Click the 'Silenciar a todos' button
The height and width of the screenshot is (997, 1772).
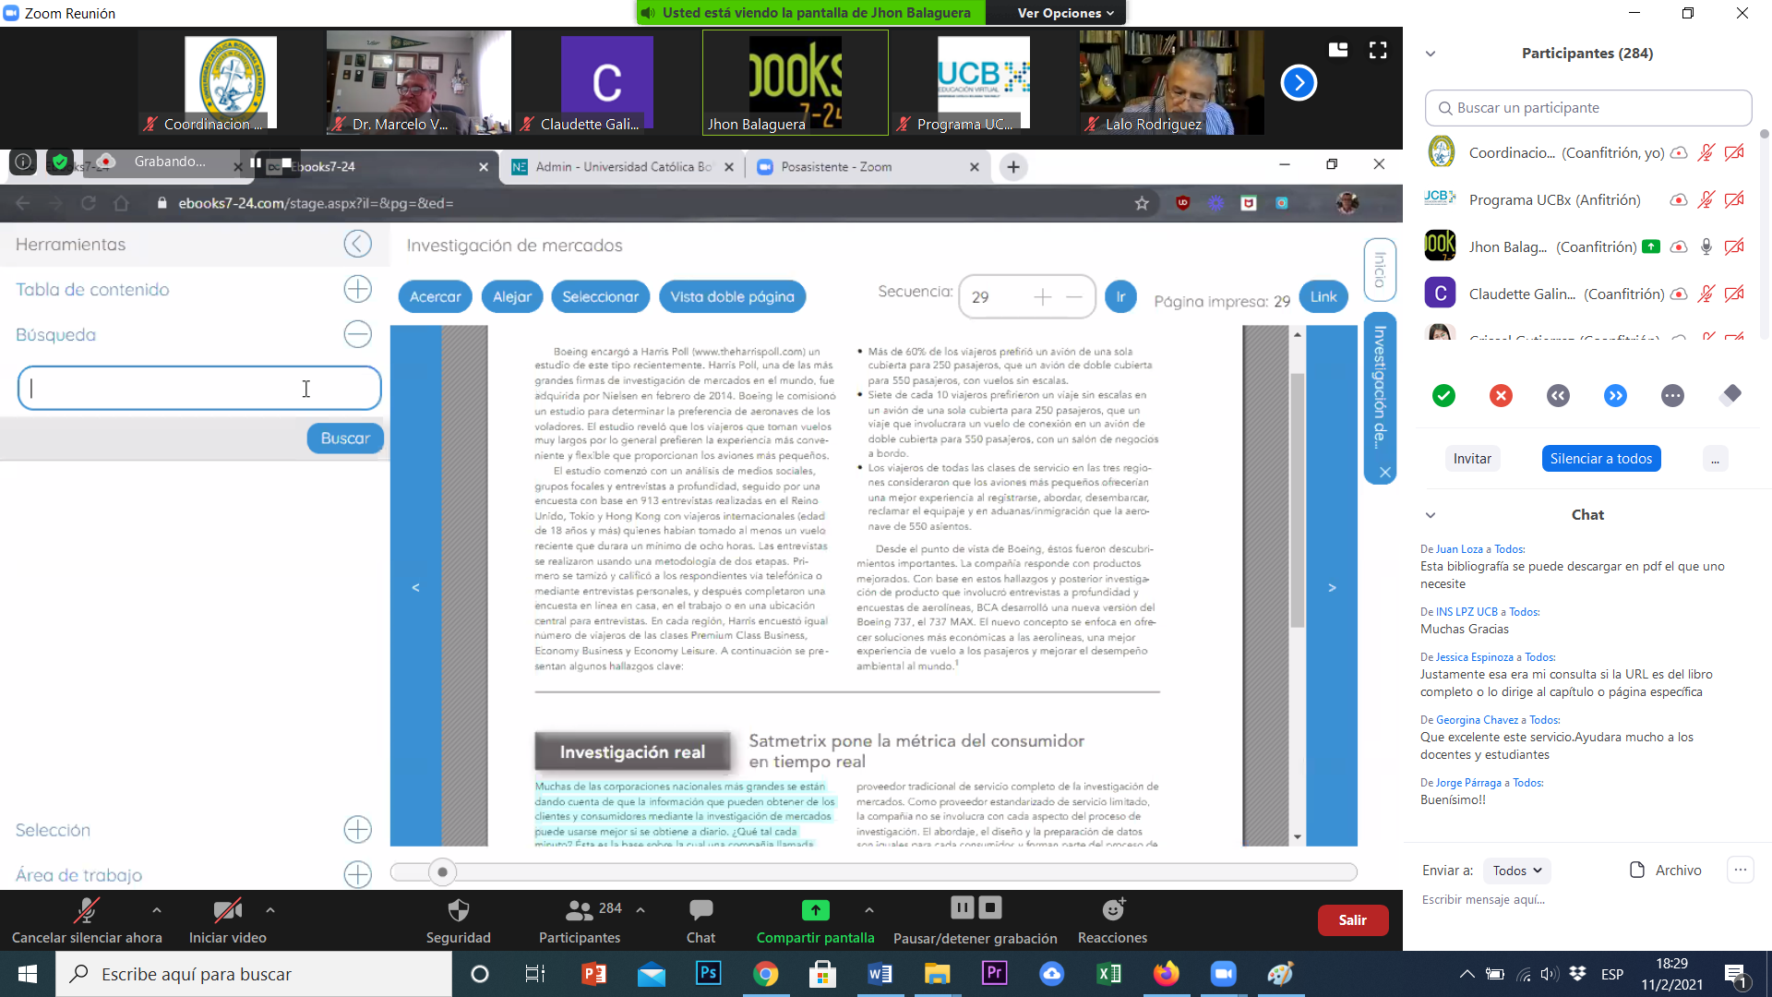(1600, 459)
